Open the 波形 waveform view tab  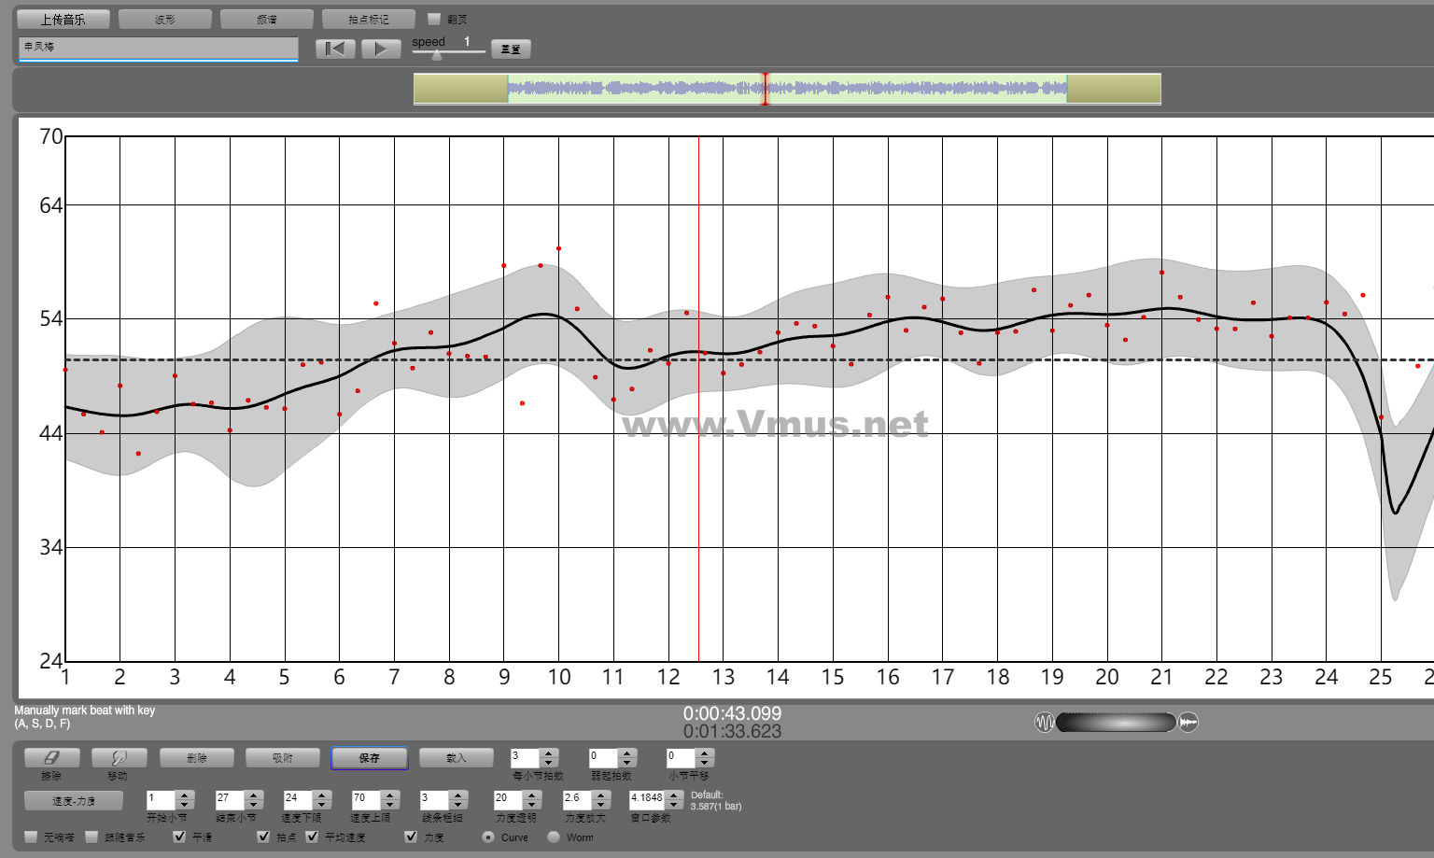164,19
